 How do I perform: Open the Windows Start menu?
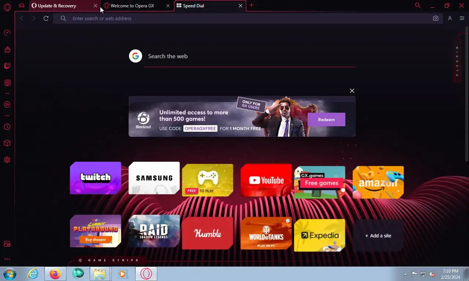(x=10, y=274)
